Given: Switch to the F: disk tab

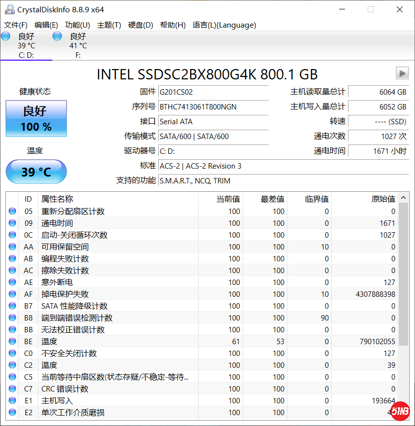Looking at the screenshot, I should pyautogui.click(x=78, y=45).
